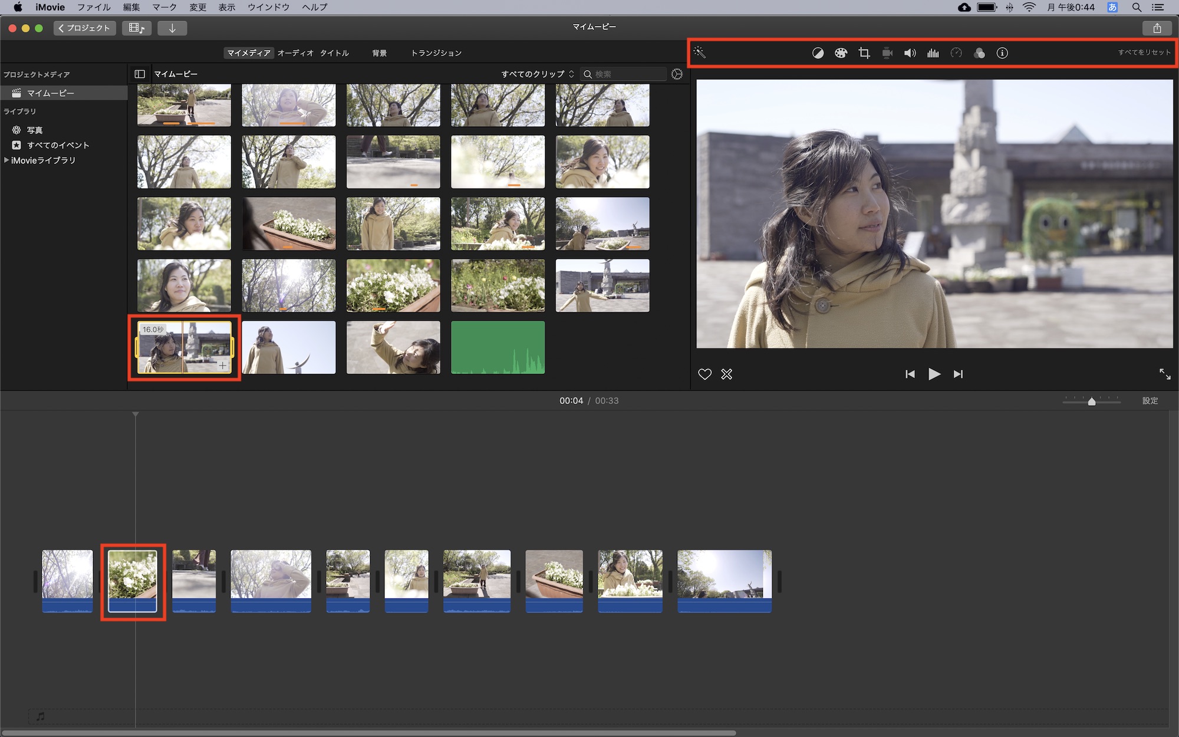Open the color balance tool
The image size is (1179, 737).
[x=818, y=53]
